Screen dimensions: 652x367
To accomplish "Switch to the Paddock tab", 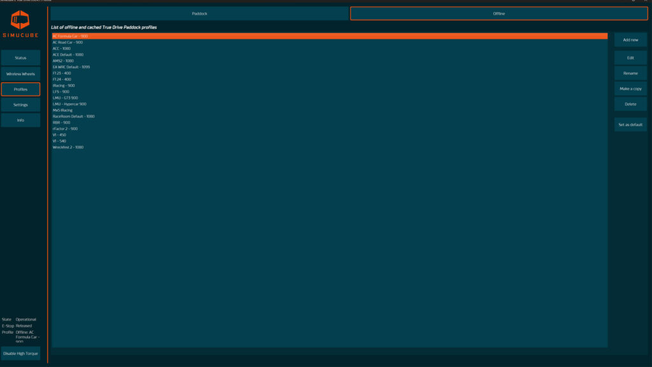I will coord(199,13).
